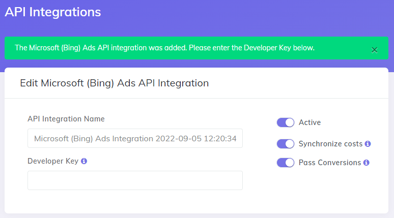Toggle the Active switch
Image resolution: width=394 pixels, height=218 pixels.
click(x=286, y=122)
